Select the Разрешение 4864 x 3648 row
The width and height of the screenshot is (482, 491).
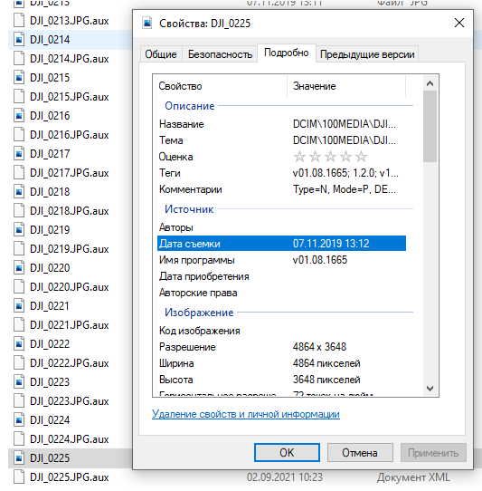coord(281,347)
